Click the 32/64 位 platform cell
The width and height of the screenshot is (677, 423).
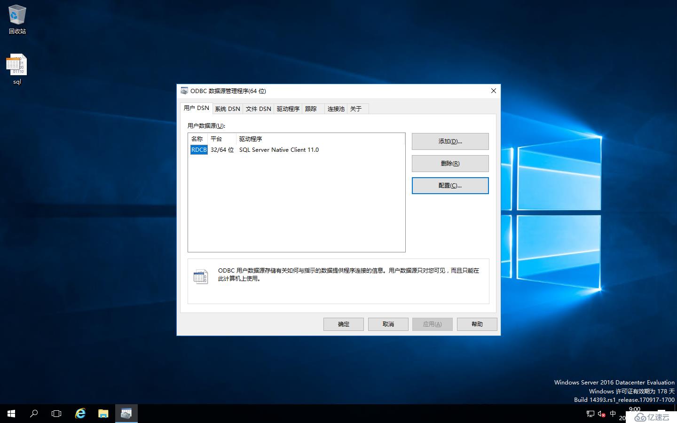click(x=222, y=150)
